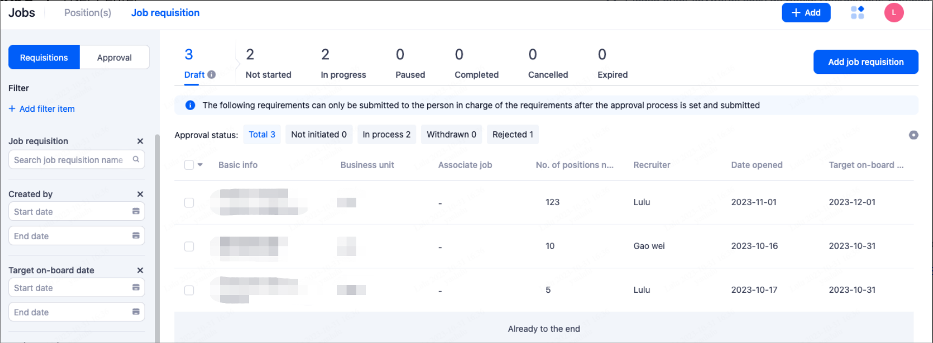Open the Position(s) tab
Image resolution: width=933 pixels, height=343 pixels.
click(x=88, y=12)
